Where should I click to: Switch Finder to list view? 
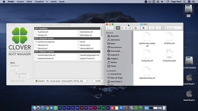click(122, 28)
